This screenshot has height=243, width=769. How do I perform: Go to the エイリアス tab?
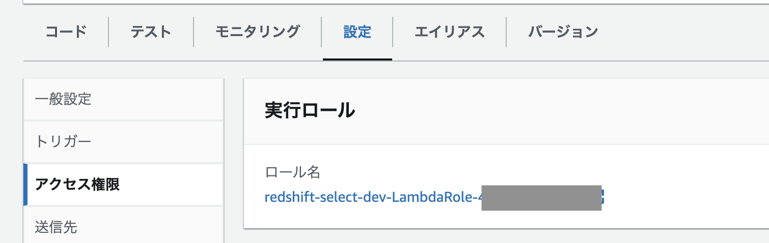(449, 32)
